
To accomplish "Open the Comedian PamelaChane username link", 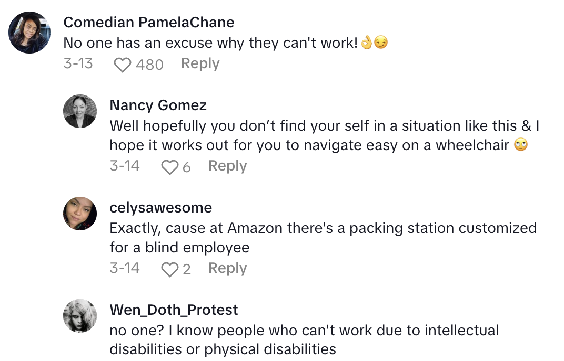I will pos(148,23).
